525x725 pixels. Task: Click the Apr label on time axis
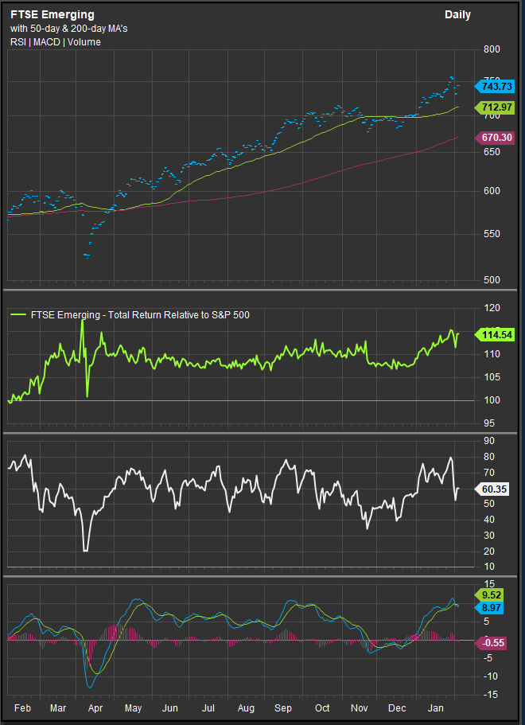coord(95,707)
